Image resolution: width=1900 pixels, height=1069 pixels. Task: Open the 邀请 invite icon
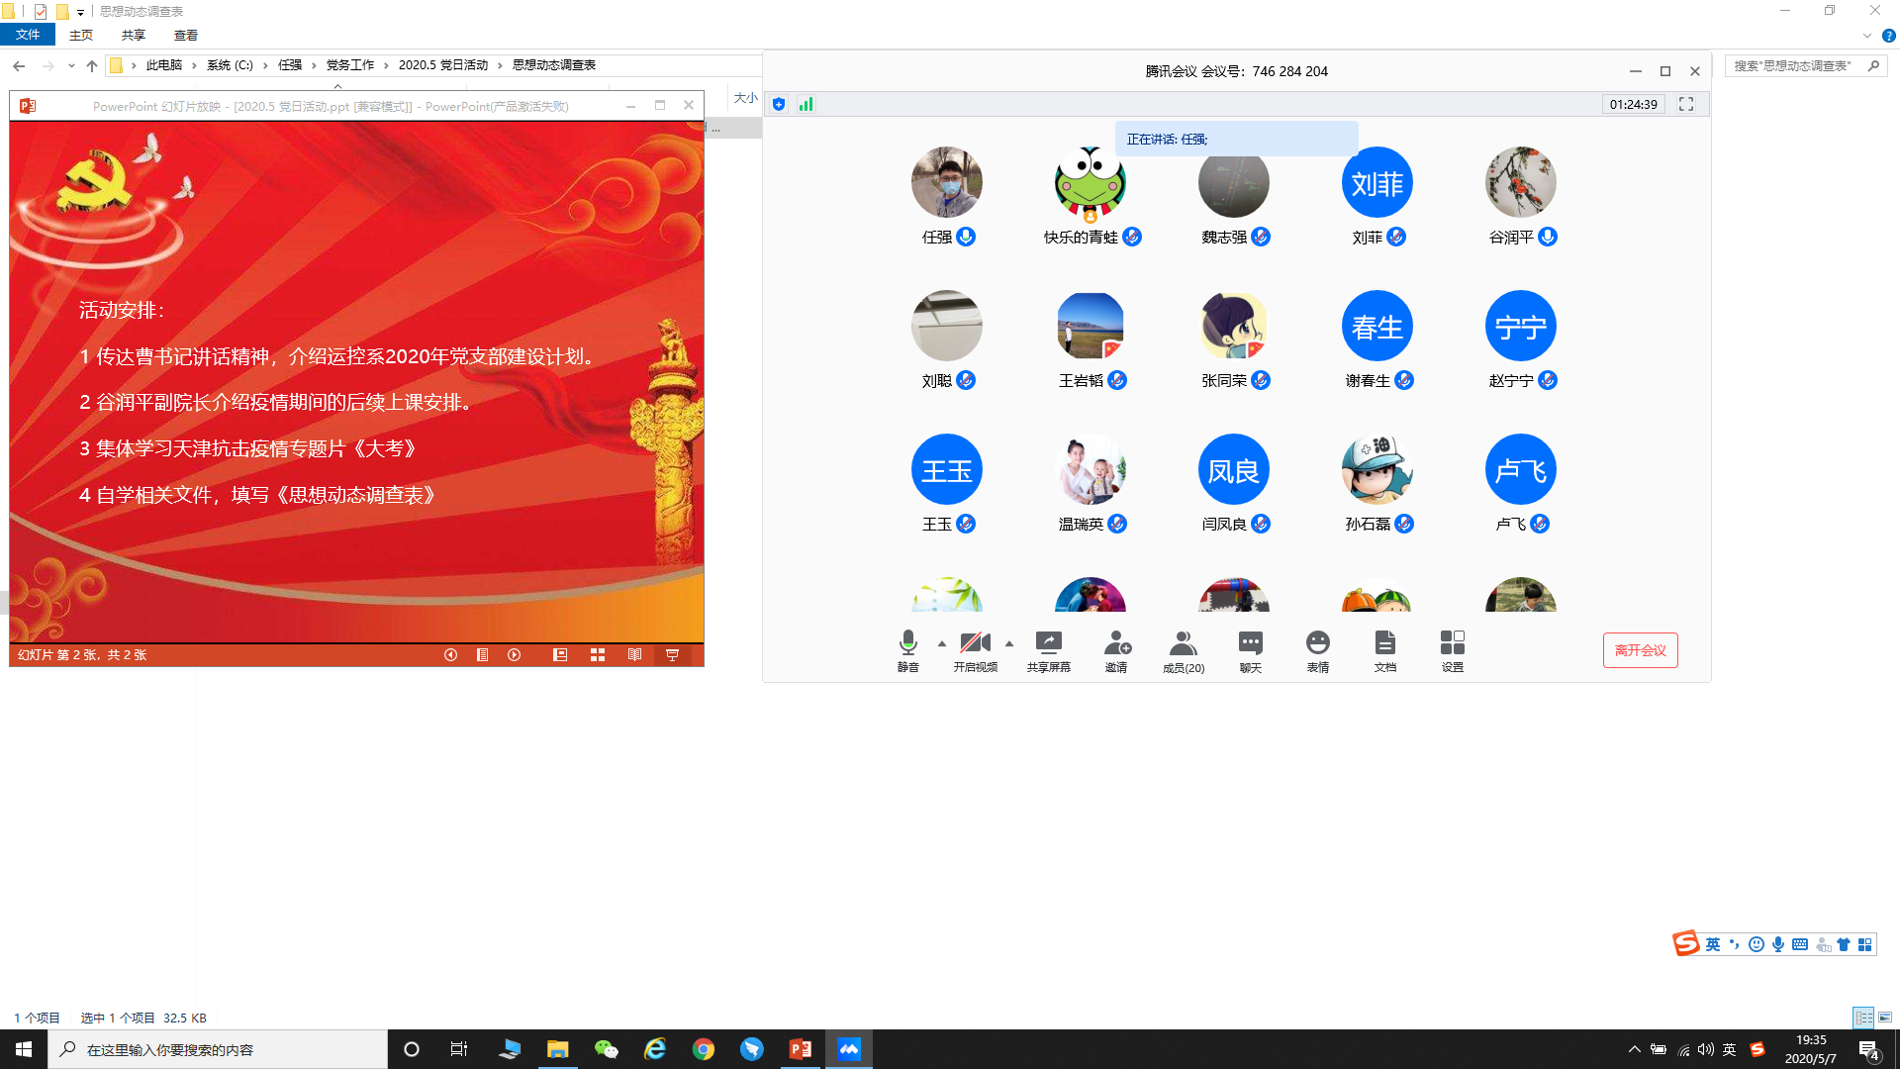(x=1116, y=644)
